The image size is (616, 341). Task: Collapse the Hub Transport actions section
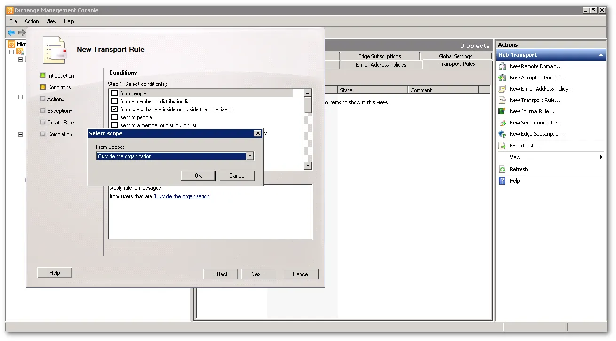click(600, 55)
